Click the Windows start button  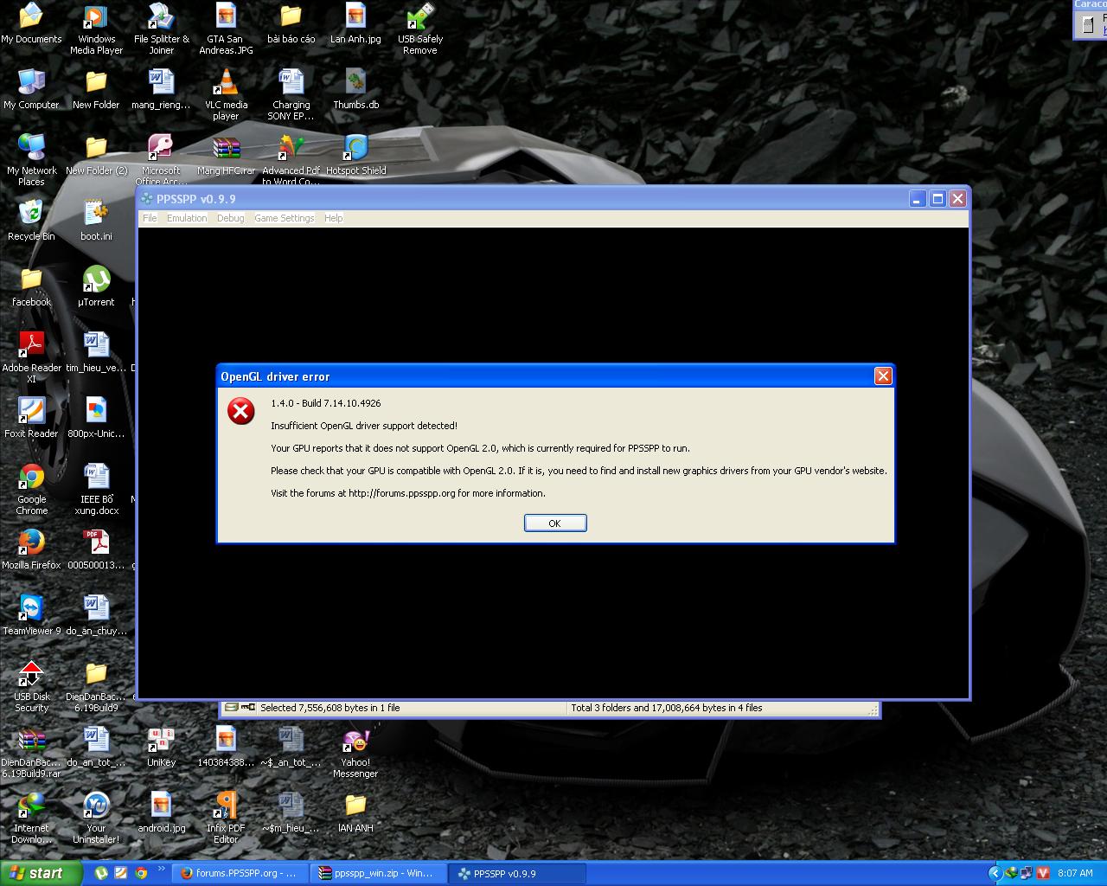[x=41, y=873]
